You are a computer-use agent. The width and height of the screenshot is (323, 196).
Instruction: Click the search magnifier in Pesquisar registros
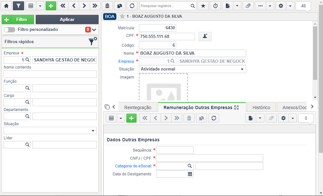193,6
